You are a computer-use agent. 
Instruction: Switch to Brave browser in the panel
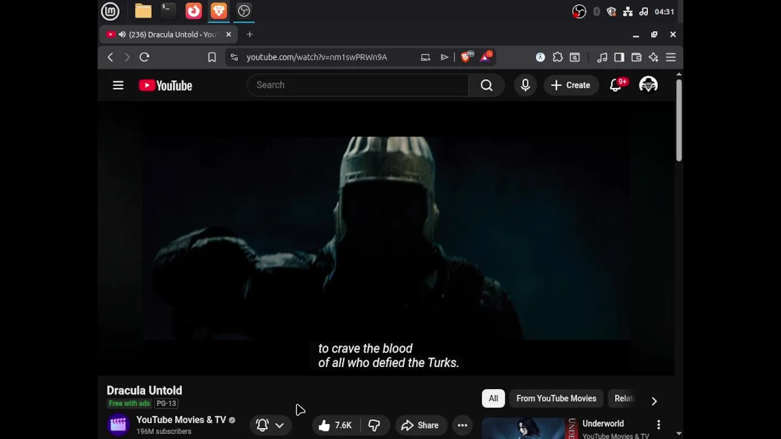tap(218, 11)
